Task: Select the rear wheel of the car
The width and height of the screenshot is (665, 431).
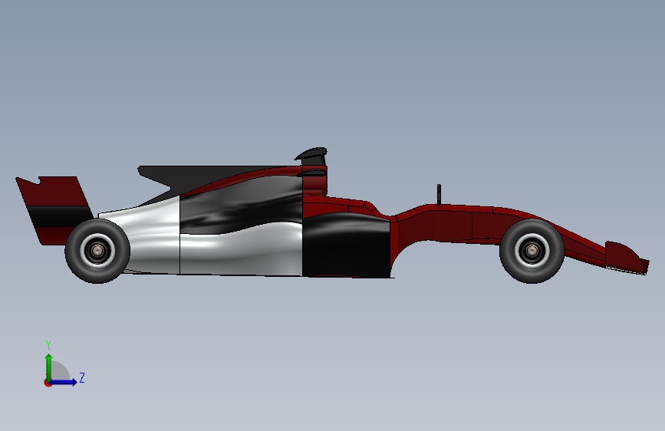Action: coord(97,251)
